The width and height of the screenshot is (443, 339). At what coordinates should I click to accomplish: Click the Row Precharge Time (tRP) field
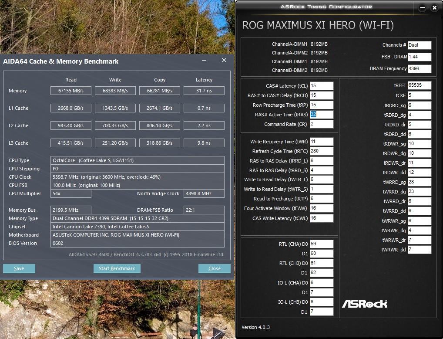322,105
